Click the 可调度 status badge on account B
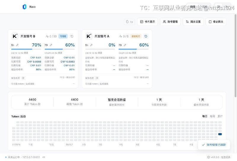Image resolution: width=237 pixels, height=161 pixels. point(63,36)
